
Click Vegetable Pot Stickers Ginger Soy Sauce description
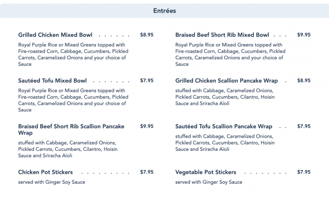(x=209, y=182)
